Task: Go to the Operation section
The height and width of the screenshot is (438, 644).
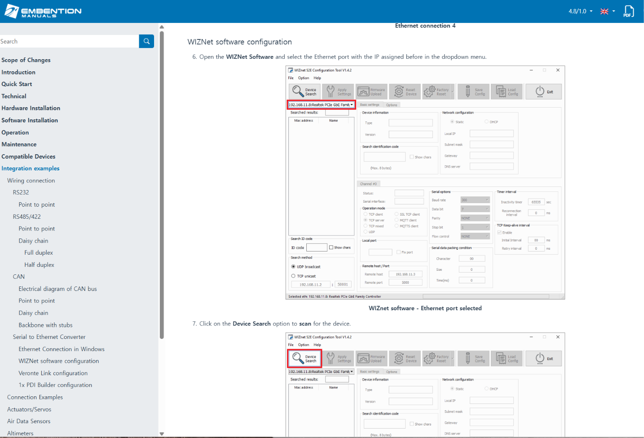Action: point(15,133)
